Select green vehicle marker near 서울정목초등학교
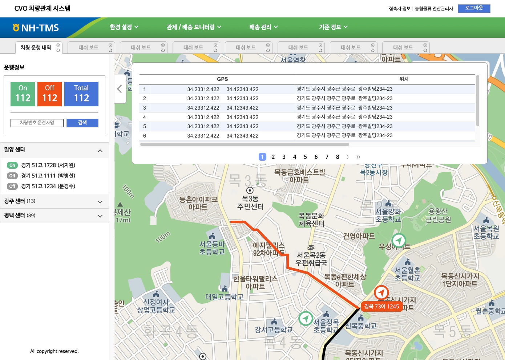 pyautogui.click(x=306, y=319)
